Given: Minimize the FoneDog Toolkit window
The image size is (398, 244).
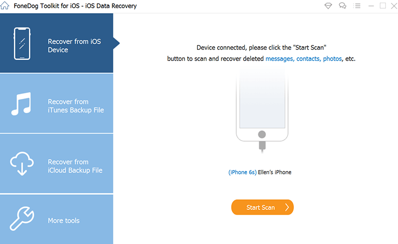Looking at the screenshot, I should point(371,6).
